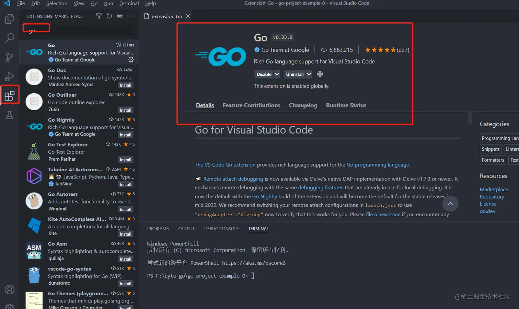Follow the "file a new issue" link
Screen dimensions: 519x309
click(x=383, y=214)
